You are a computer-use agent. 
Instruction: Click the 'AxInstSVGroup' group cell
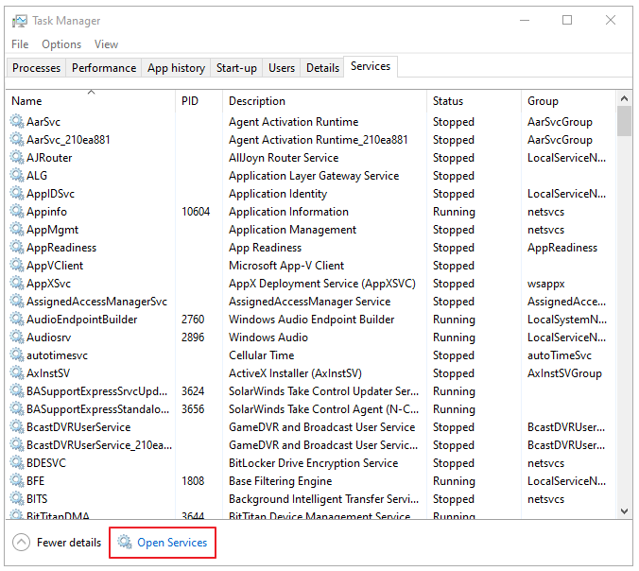click(x=564, y=372)
